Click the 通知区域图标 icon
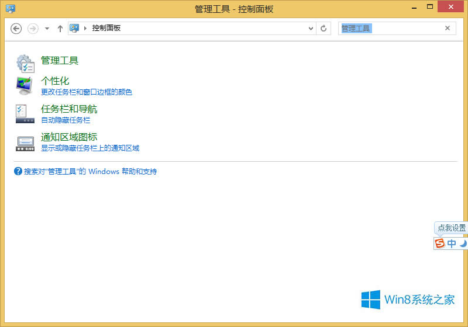The height and width of the screenshot is (327, 468). click(x=25, y=142)
